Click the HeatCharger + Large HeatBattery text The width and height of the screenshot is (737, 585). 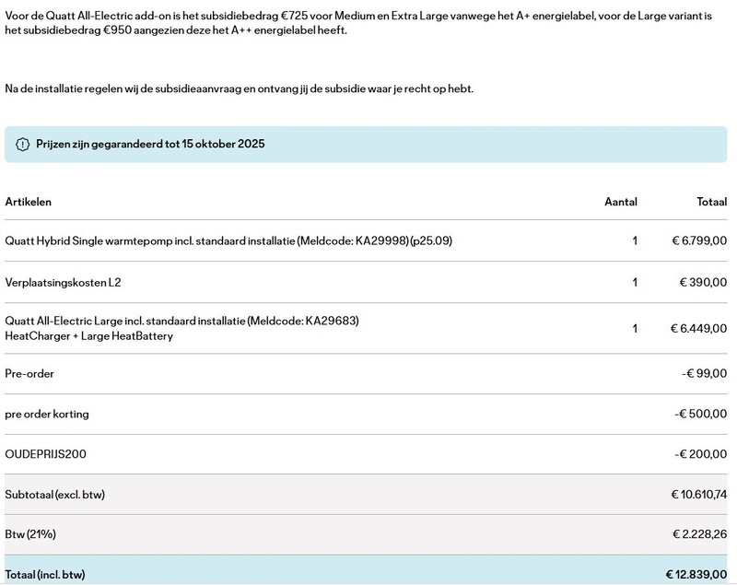click(x=88, y=336)
